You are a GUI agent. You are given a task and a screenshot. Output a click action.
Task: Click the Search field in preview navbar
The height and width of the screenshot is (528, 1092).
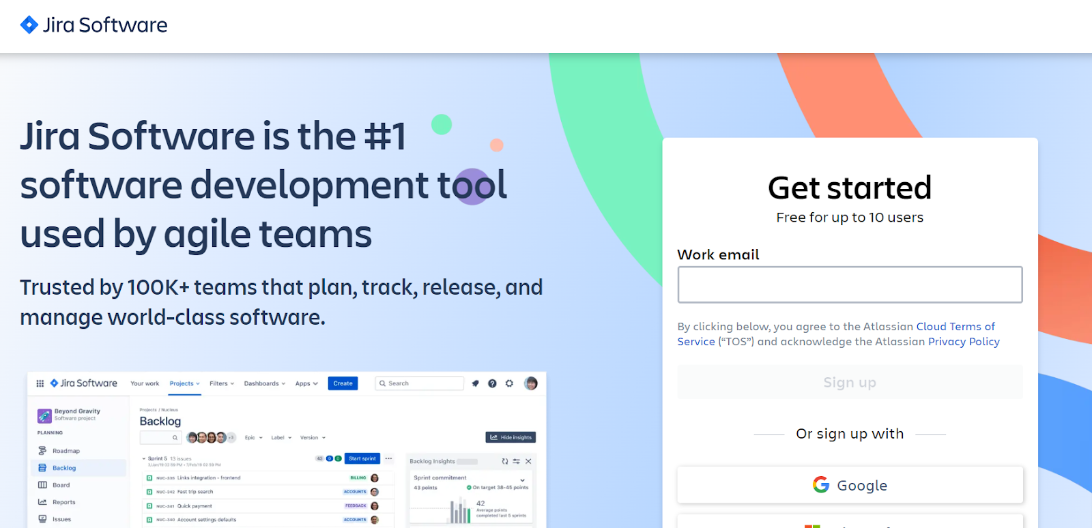click(420, 383)
